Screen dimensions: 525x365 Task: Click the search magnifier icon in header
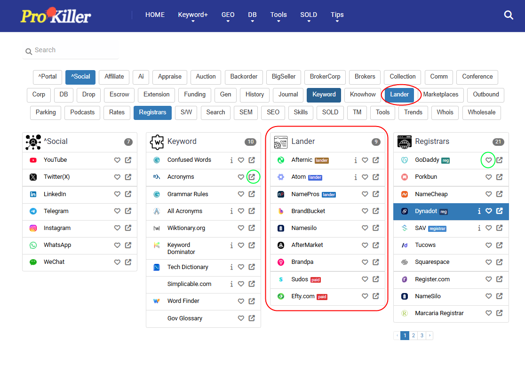tap(508, 15)
